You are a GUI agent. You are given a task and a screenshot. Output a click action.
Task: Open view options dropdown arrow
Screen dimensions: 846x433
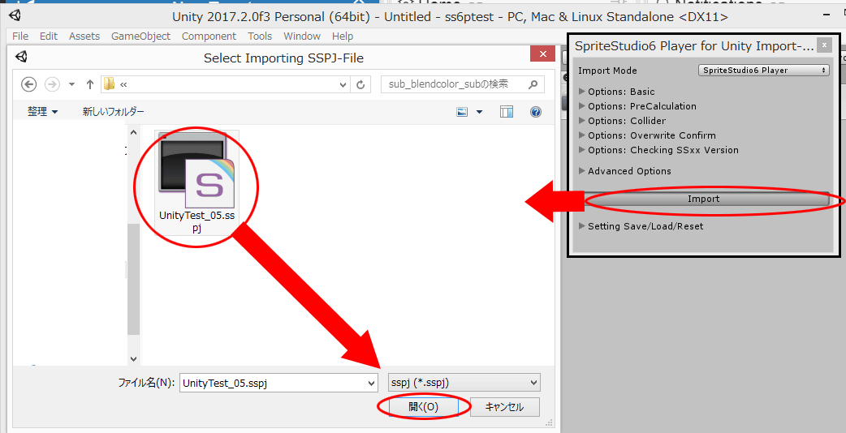click(479, 112)
